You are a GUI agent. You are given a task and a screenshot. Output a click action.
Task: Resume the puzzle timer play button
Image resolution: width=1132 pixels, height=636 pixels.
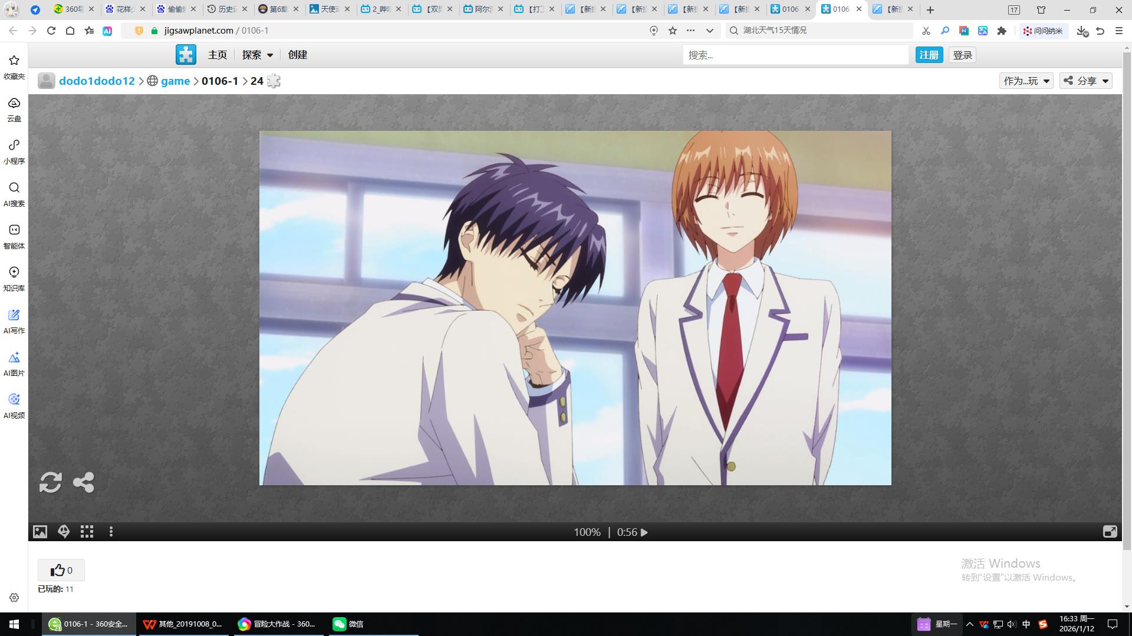(x=644, y=532)
